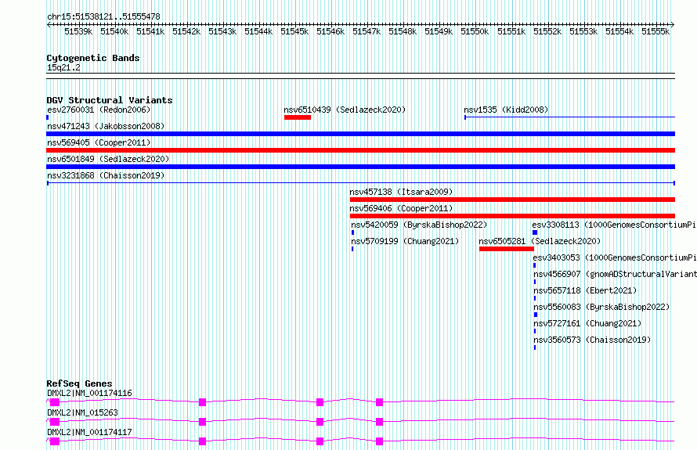Click the esv2760031 Redon2006 blue marker
697x450 pixels.
pyautogui.click(x=48, y=117)
